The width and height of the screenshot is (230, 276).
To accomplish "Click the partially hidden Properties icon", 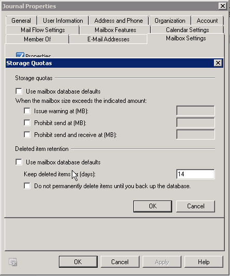I will 20,55.
